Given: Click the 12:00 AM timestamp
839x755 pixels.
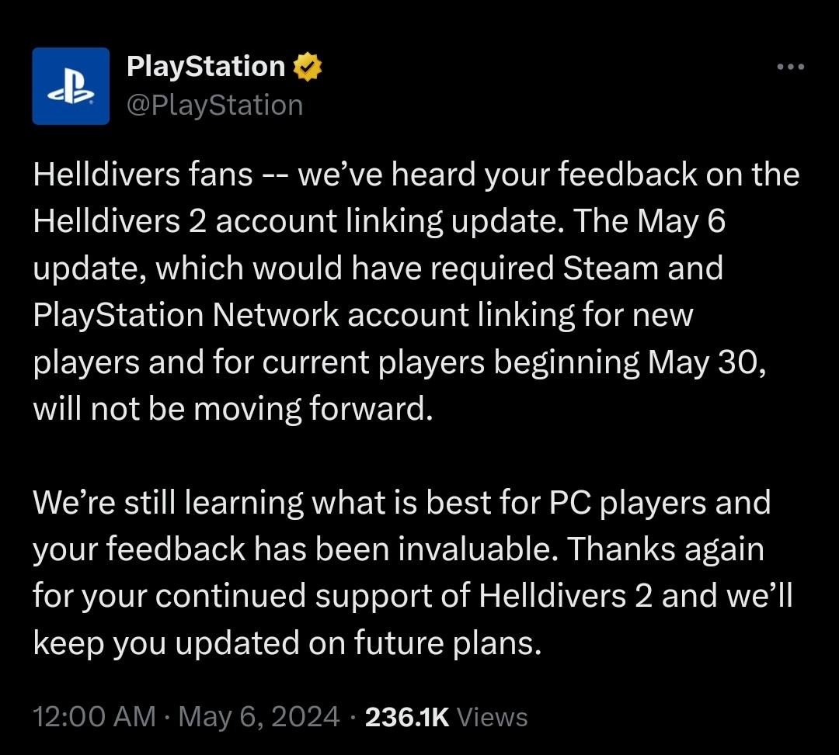Looking at the screenshot, I should pos(94,715).
